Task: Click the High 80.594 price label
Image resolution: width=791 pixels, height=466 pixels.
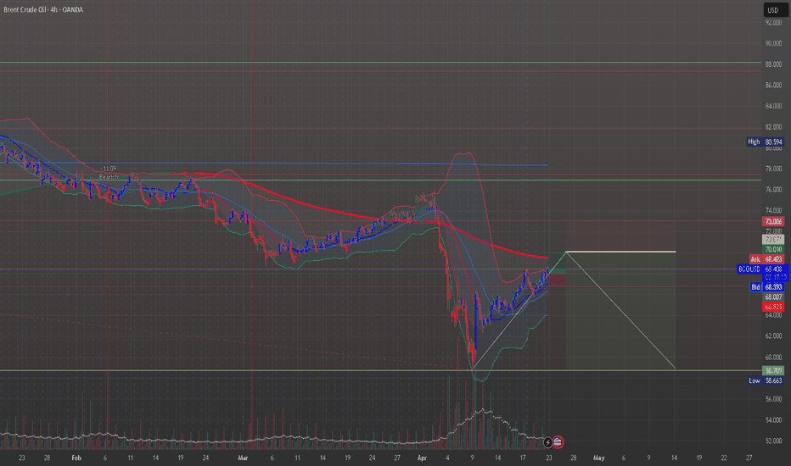Action: (x=766, y=142)
